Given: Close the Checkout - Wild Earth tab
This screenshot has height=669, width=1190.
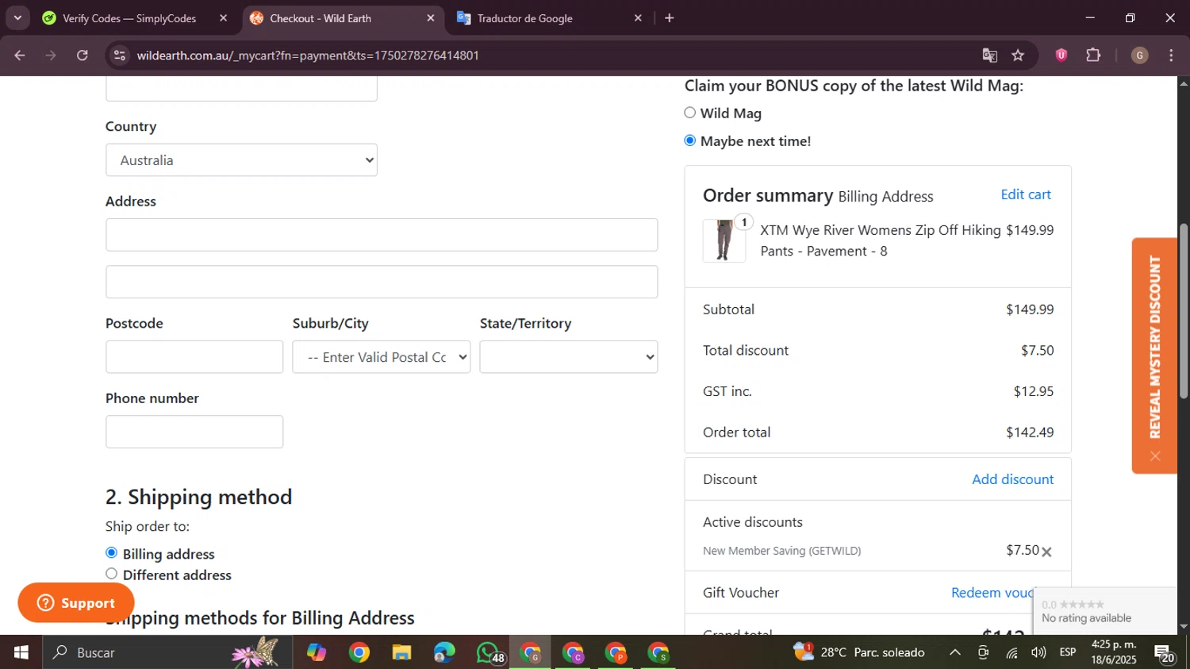Looking at the screenshot, I should pos(431,18).
